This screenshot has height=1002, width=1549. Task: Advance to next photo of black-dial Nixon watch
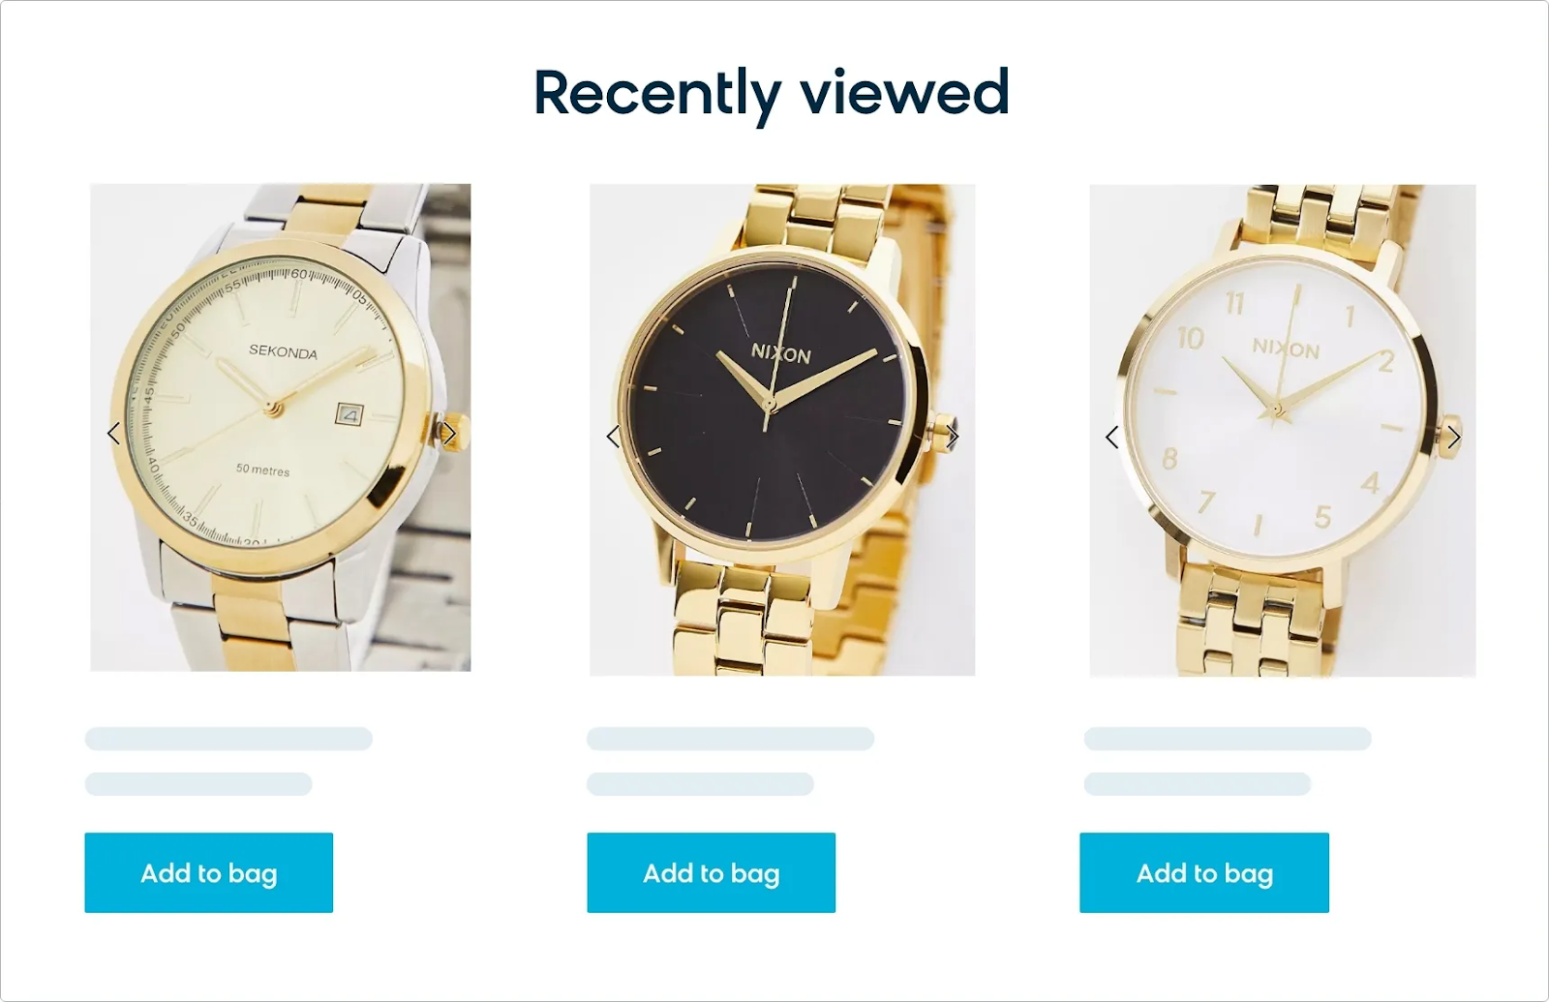pos(953,437)
